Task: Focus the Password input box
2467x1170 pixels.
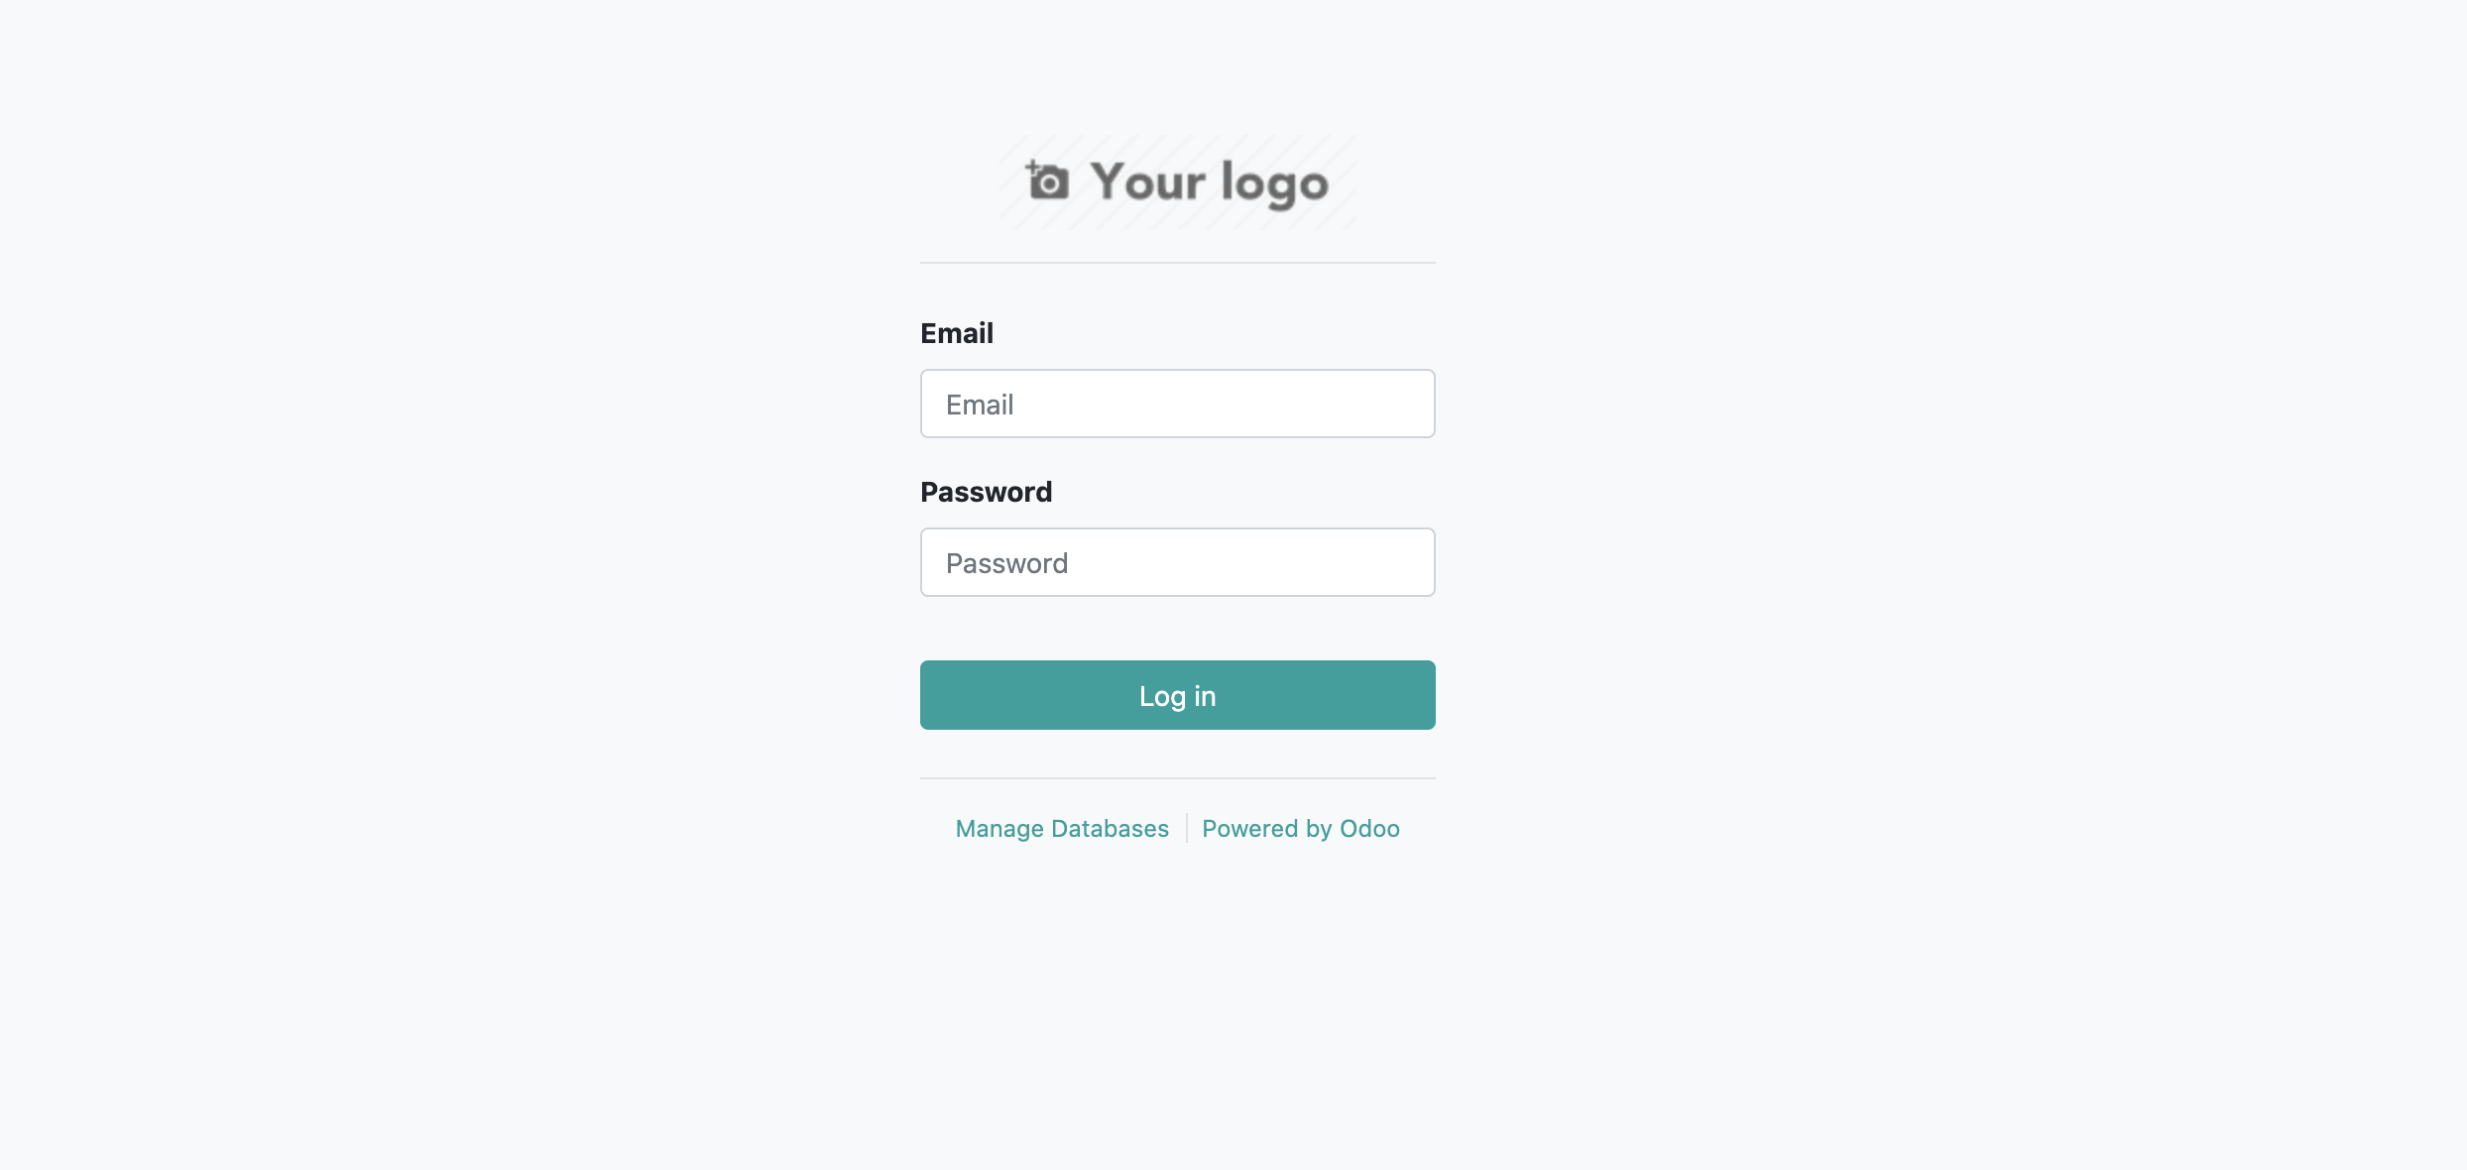Action: pyautogui.click(x=1178, y=562)
